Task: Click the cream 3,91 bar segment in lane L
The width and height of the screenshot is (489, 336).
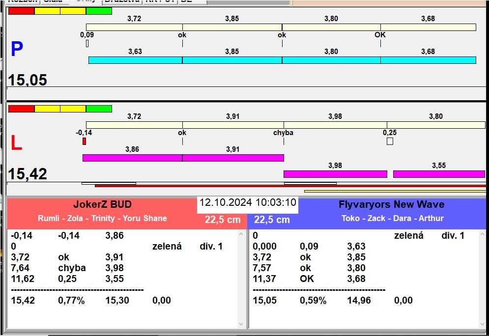Action: 233,125
